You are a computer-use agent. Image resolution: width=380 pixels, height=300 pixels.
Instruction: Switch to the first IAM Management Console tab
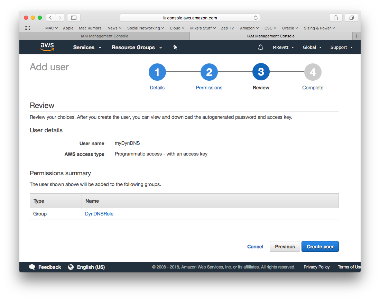(104, 36)
